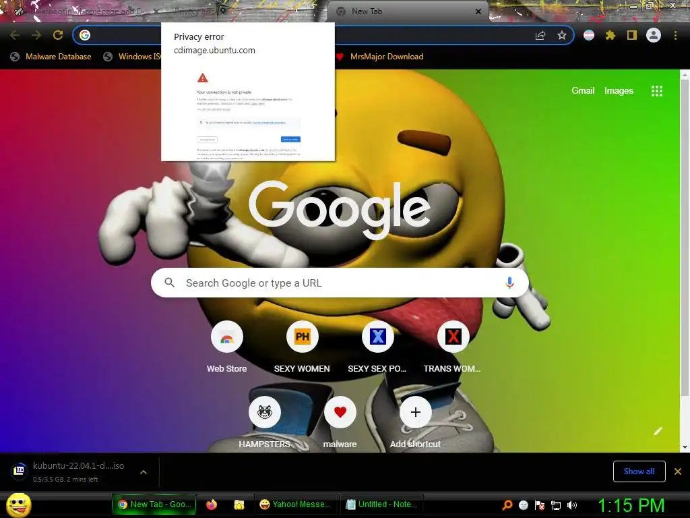
Task: Click the round smiley tray icon
Action: click(523, 505)
